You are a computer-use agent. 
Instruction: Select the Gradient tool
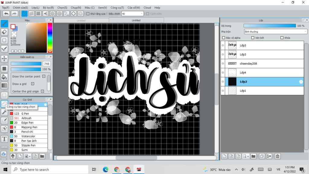tap(4, 85)
